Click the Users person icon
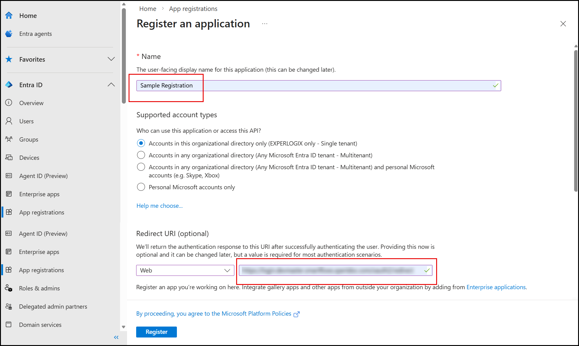Image resolution: width=579 pixels, height=346 pixels. pos(9,121)
